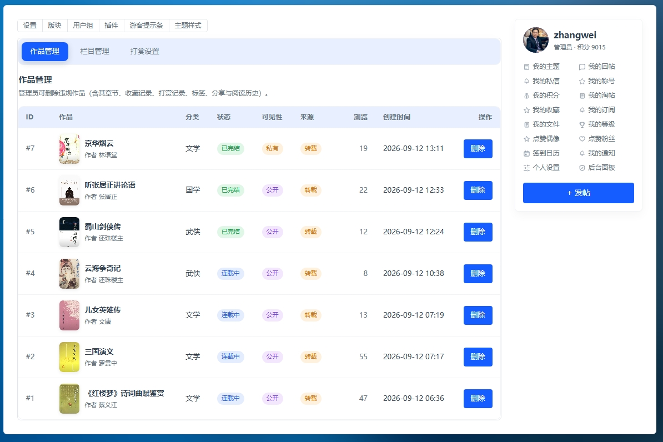Click the 作者 林语堂 text
The width and height of the screenshot is (663, 442).
pyautogui.click(x=101, y=155)
